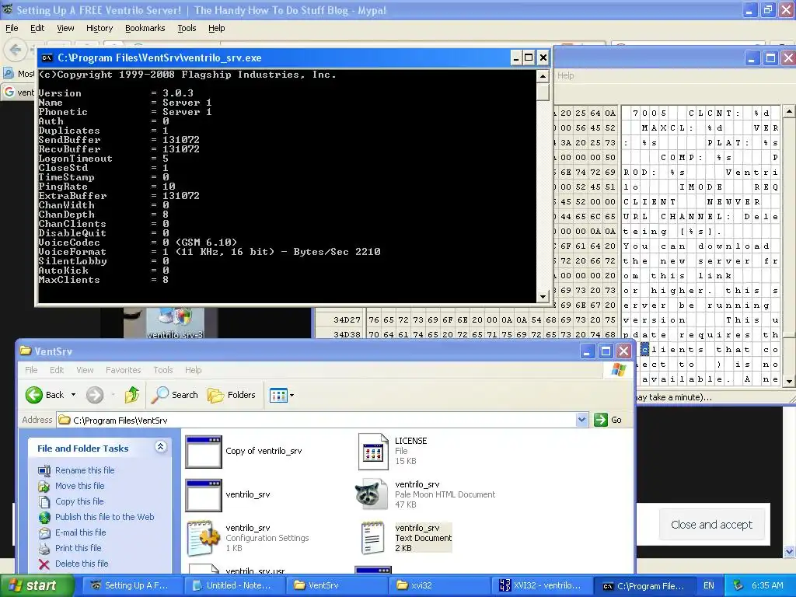Click the EN language indicator in taskbar

[x=709, y=585]
